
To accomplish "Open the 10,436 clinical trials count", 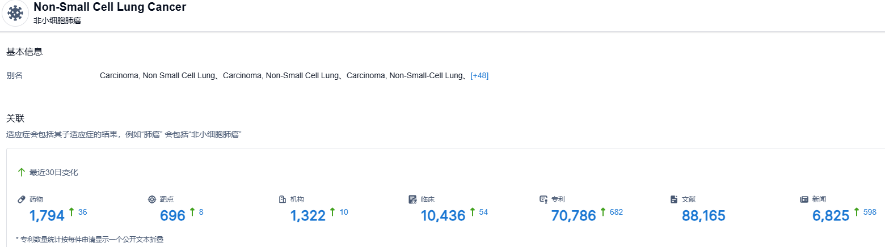I will tap(443, 215).
